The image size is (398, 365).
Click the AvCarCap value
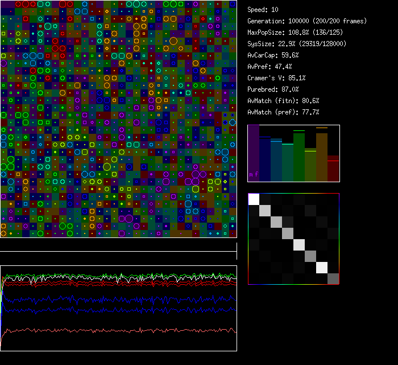click(x=273, y=55)
